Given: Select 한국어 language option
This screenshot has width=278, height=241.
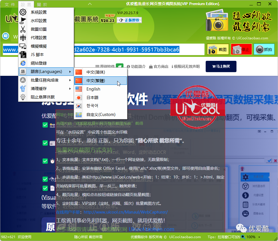Looking at the screenshot, I should point(101,106).
